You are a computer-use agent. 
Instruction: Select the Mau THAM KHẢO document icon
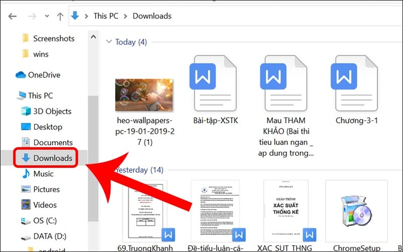pos(283,83)
